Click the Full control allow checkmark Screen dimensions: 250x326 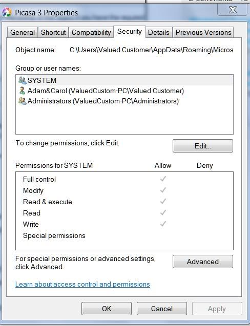pos(163,179)
